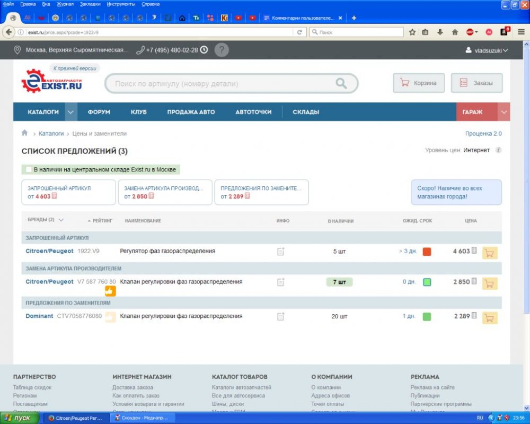Open the vladsuzuki user menu
Screen dimensions: 530x424
(x=487, y=50)
